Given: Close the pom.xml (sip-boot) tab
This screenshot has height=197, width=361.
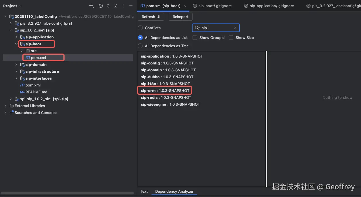Looking at the screenshot, I should point(185,6).
